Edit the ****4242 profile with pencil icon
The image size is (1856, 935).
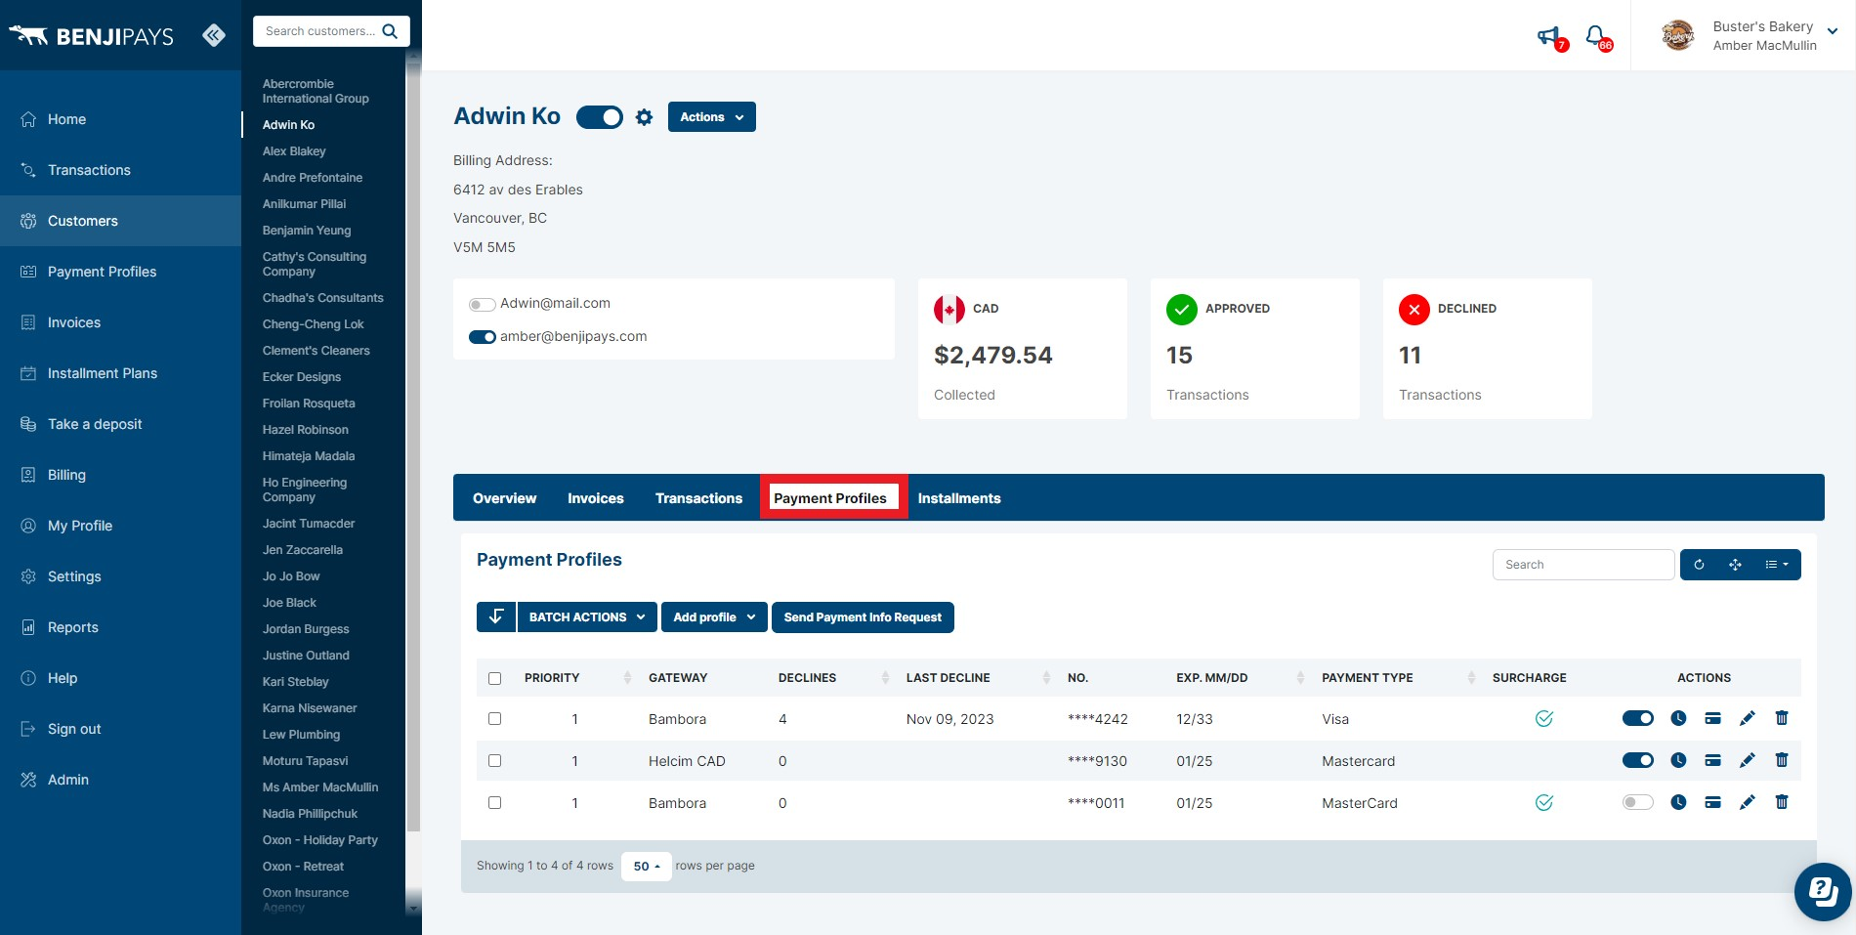1748,718
